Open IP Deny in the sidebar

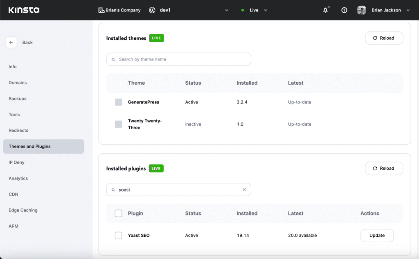(x=16, y=162)
